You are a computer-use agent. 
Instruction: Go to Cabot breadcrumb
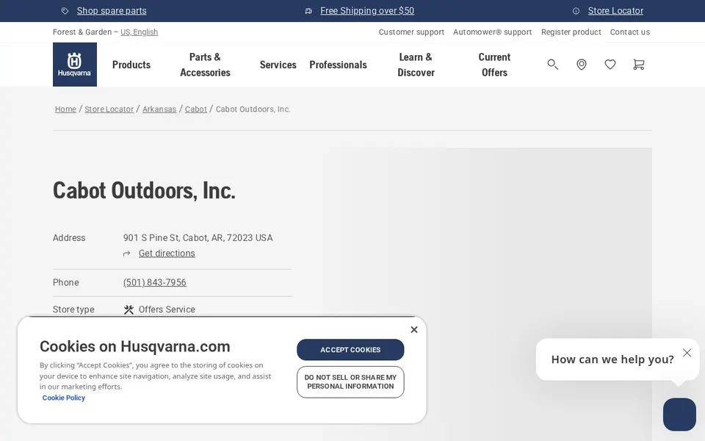coord(196,110)
